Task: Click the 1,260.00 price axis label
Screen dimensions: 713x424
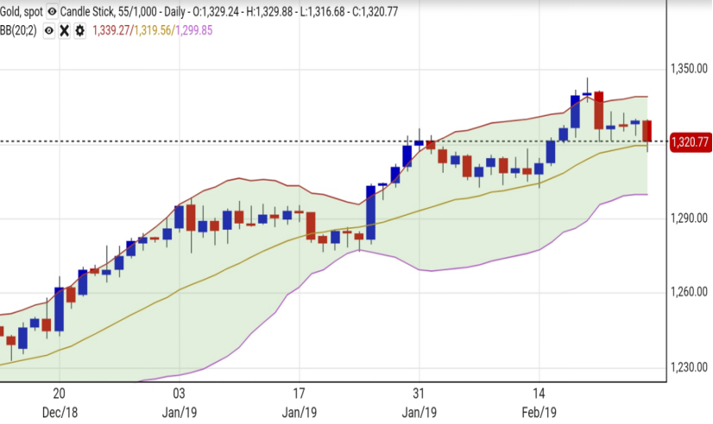Action: [688, 293]
